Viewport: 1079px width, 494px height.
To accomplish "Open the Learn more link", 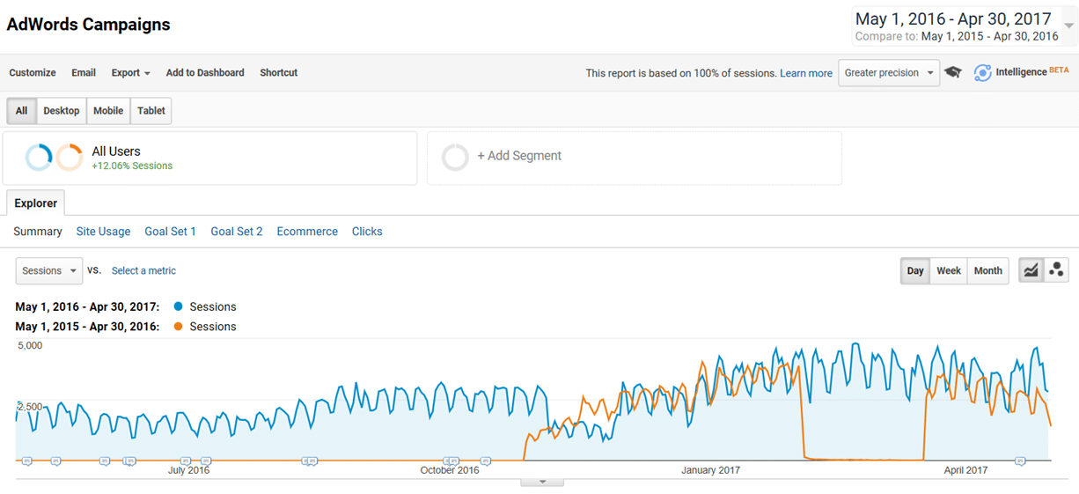I will (806, 73).
